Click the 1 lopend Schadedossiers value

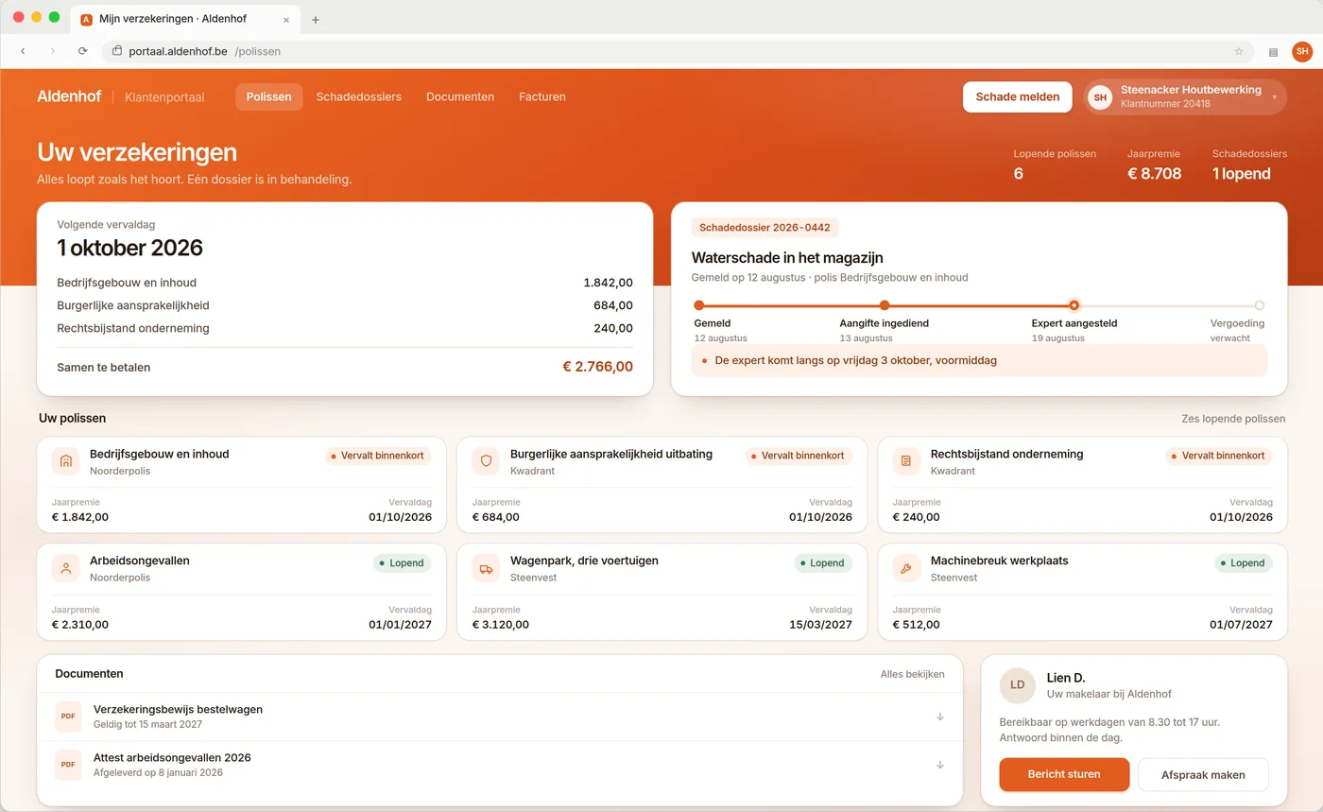coord(1241,174)
